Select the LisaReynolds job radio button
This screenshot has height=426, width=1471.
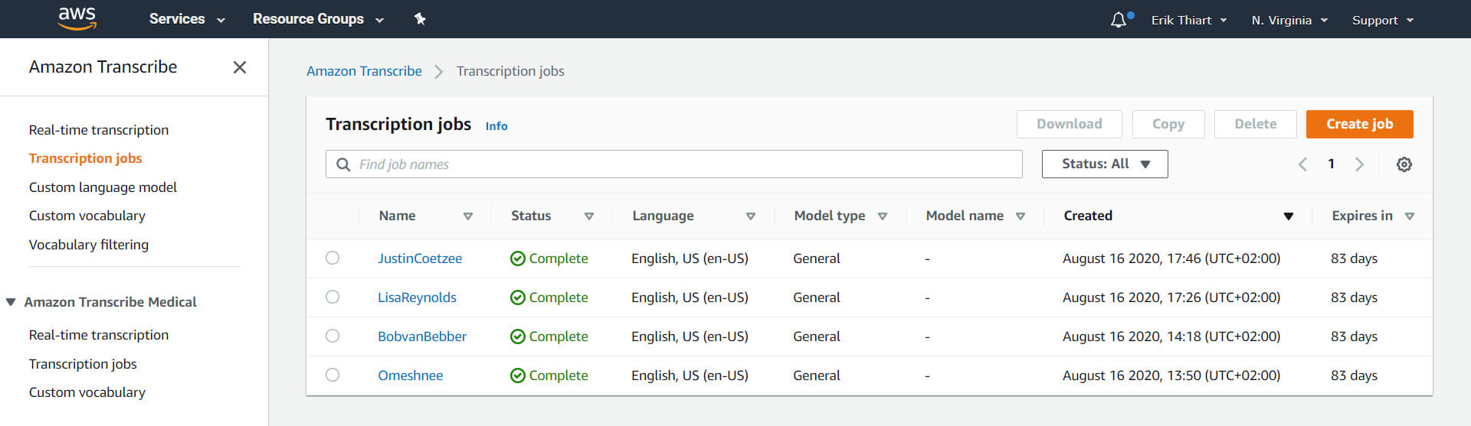click(x=333, y=297)
